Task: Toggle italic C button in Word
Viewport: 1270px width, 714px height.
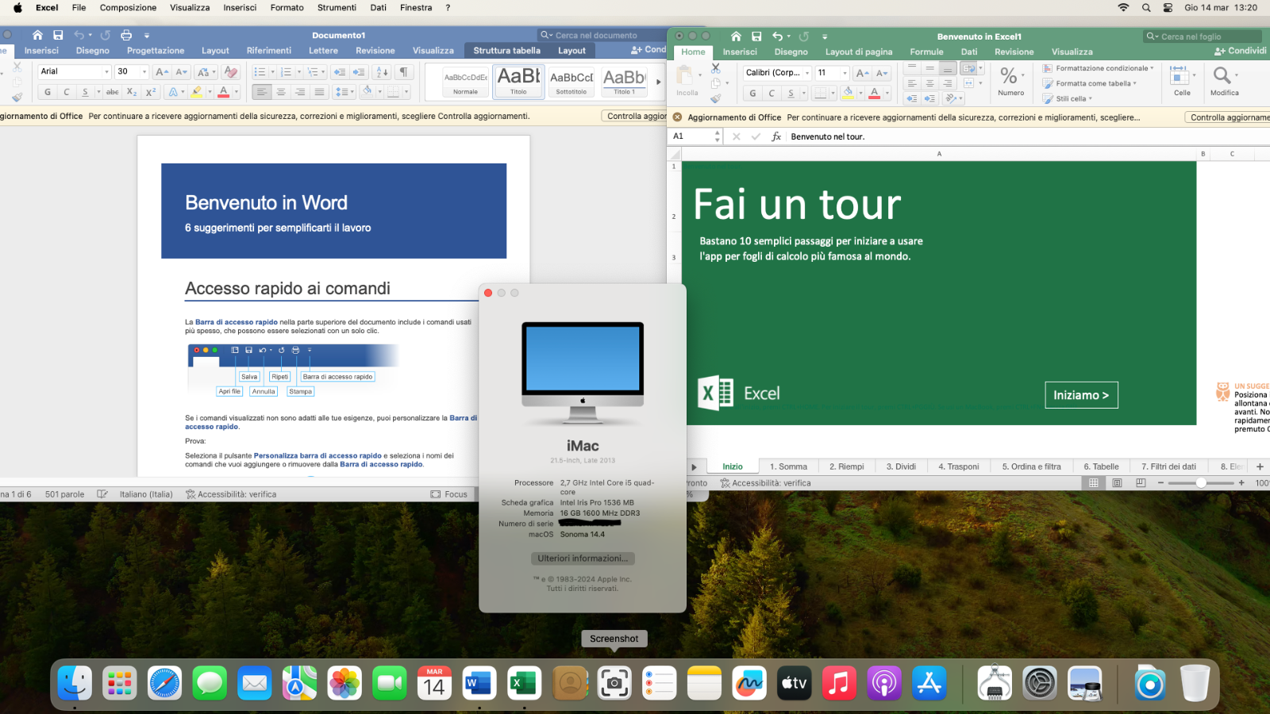Action: coord(67,92)
